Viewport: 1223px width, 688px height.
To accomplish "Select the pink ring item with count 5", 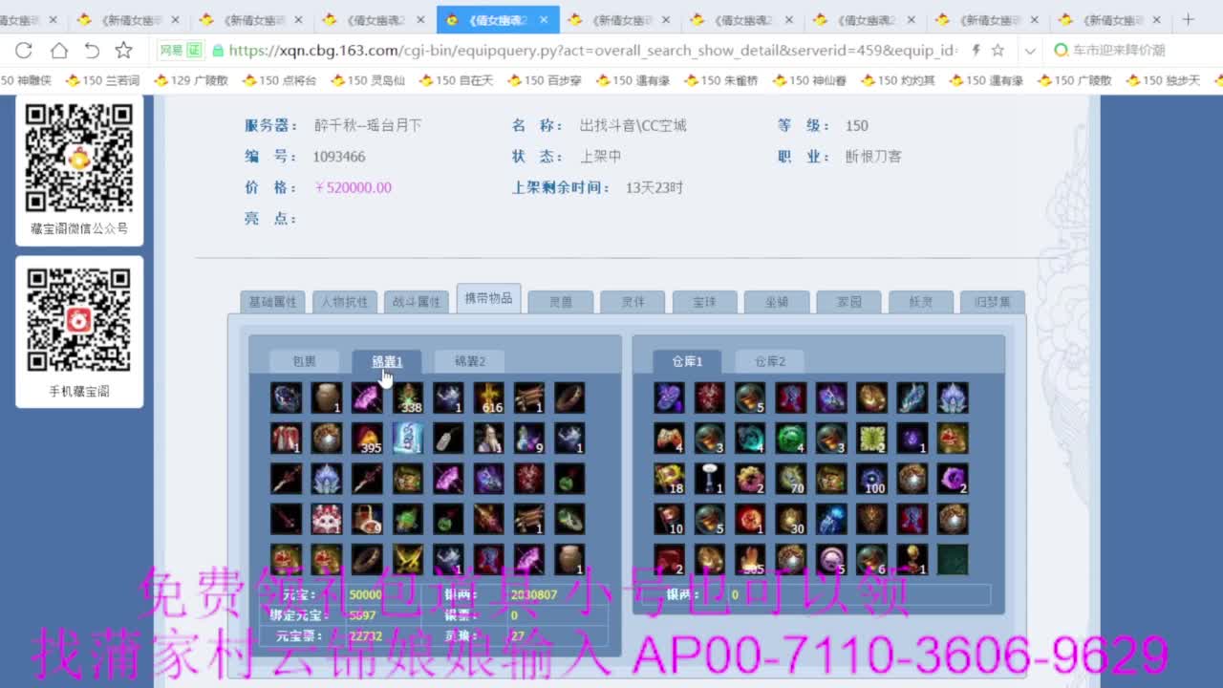I will click(x=830, y=559).
